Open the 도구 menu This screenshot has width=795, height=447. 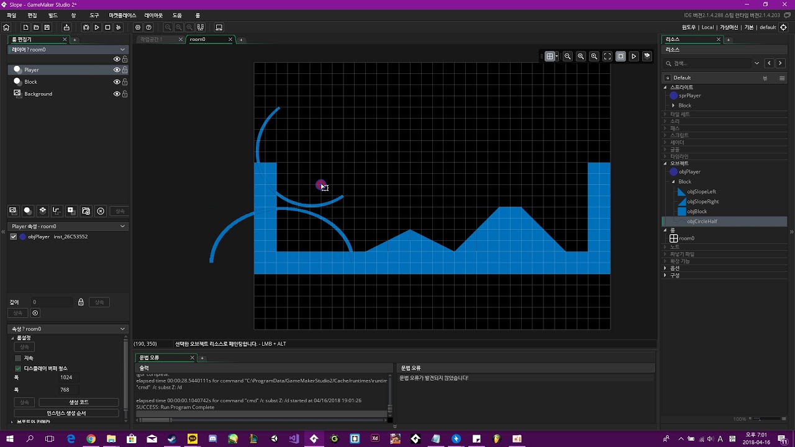click(x=94, y=15)
